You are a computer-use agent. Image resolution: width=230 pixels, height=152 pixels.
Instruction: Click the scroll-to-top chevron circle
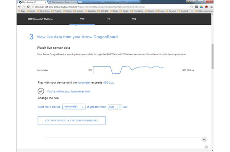tap(204, 140)
